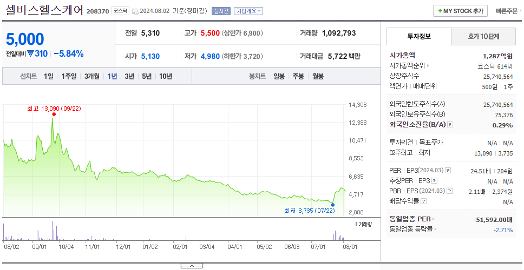Click 거래량 value 1,092,793
Viewport: 524px width, 270px height.
339,33
